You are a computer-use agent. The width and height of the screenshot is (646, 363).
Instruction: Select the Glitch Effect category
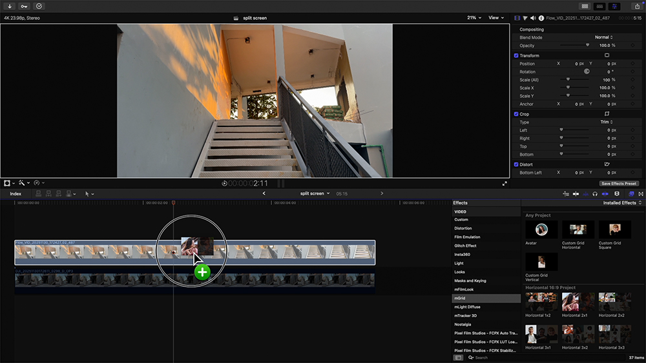[x=465, y=246]
